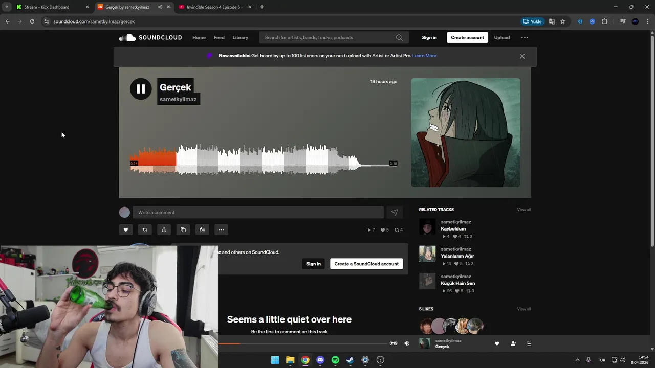Seek using the bottom player progress bar
The image size is (655, 368).
[302, 343]
